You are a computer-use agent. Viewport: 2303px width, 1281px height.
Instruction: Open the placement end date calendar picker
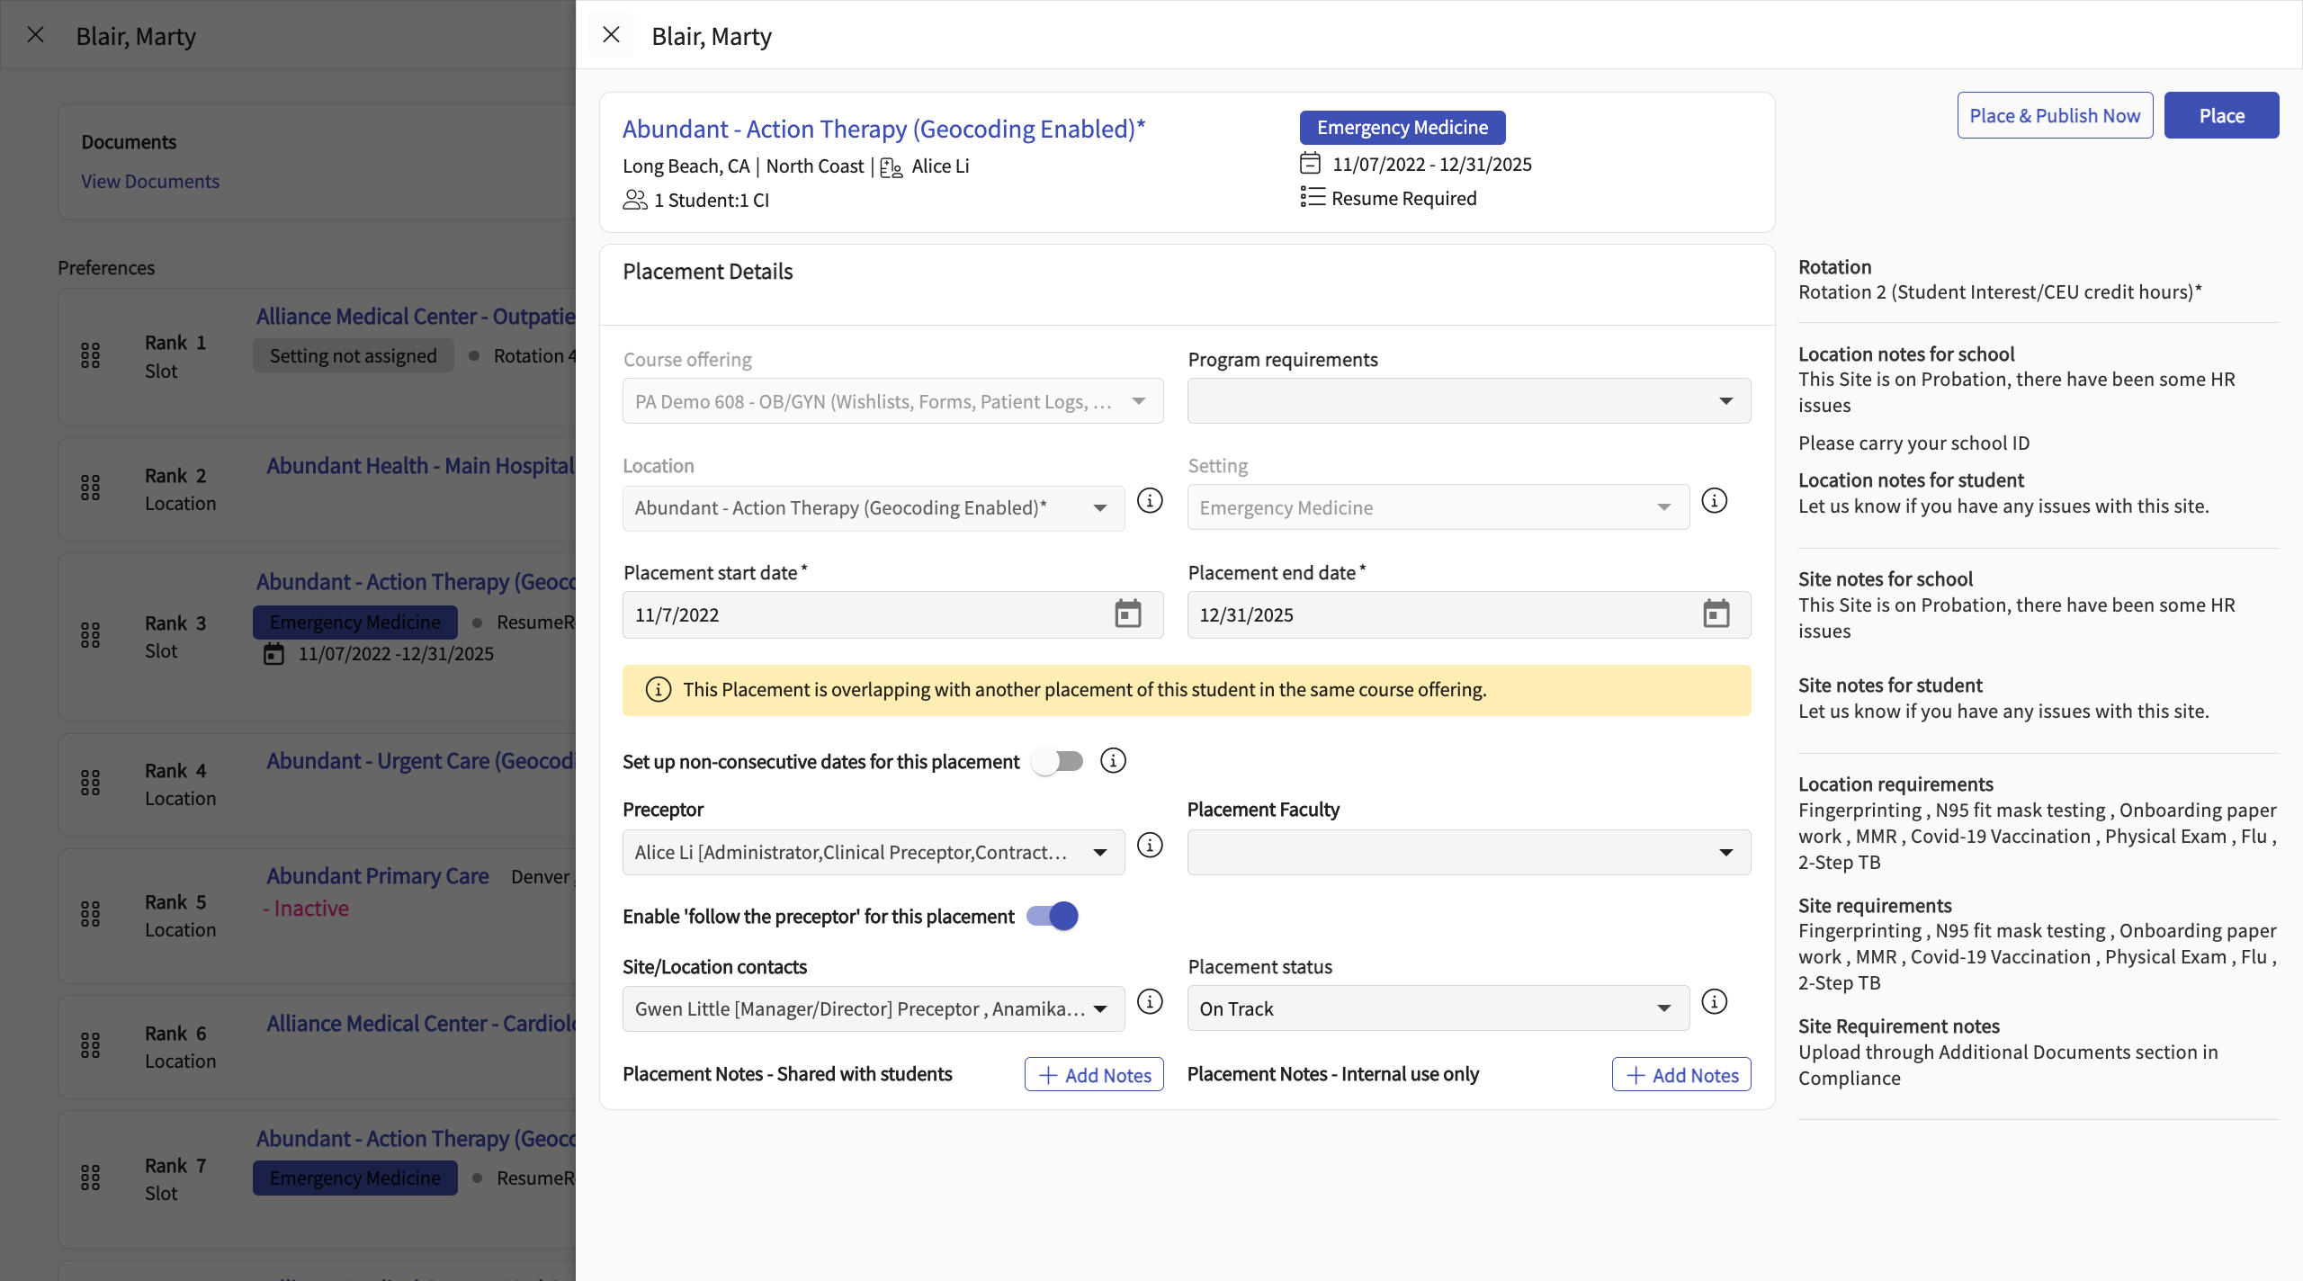[1716, 614]
